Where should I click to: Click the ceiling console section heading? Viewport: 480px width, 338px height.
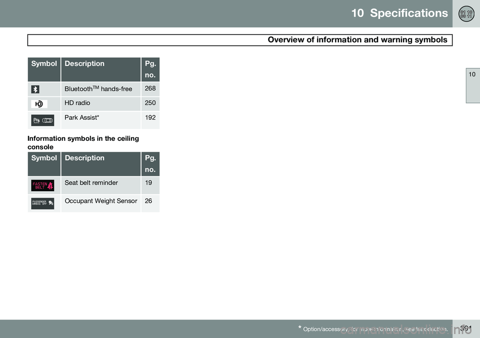pyautogui.click(x=83, y=143)
